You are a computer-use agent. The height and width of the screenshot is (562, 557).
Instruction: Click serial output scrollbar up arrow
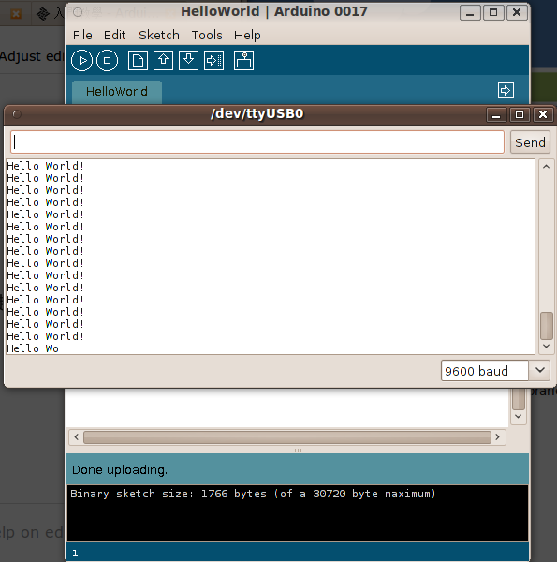[547, 167]
